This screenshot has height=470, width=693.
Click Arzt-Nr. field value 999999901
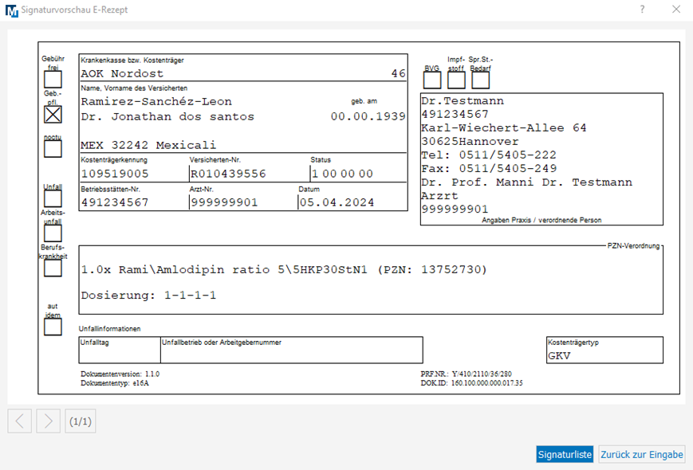(224, 202)
